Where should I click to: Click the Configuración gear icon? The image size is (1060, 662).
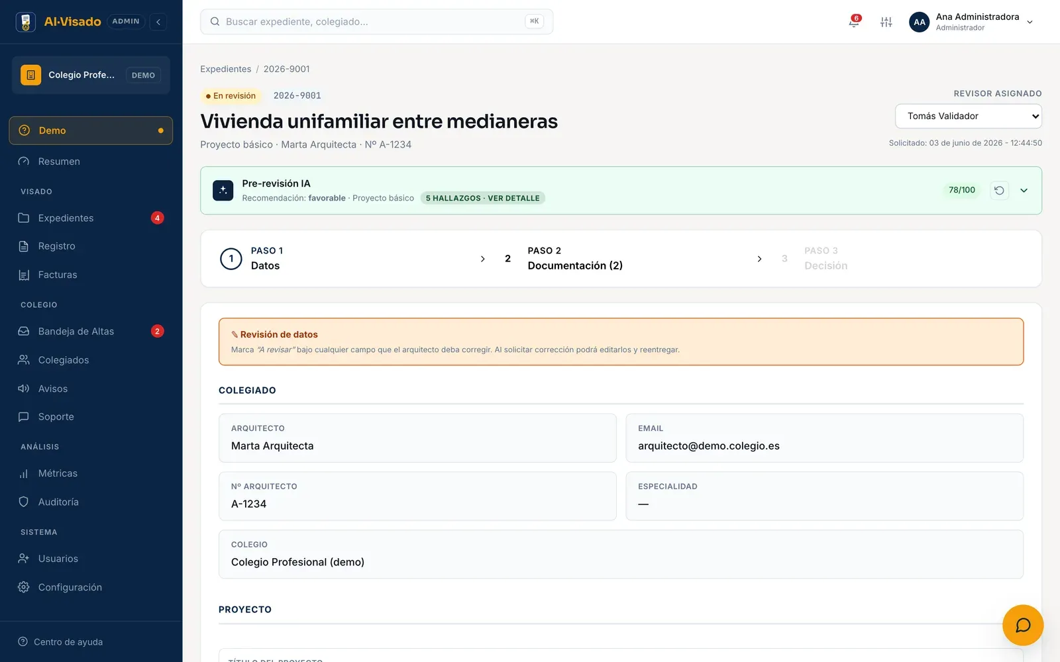(24, 587)
